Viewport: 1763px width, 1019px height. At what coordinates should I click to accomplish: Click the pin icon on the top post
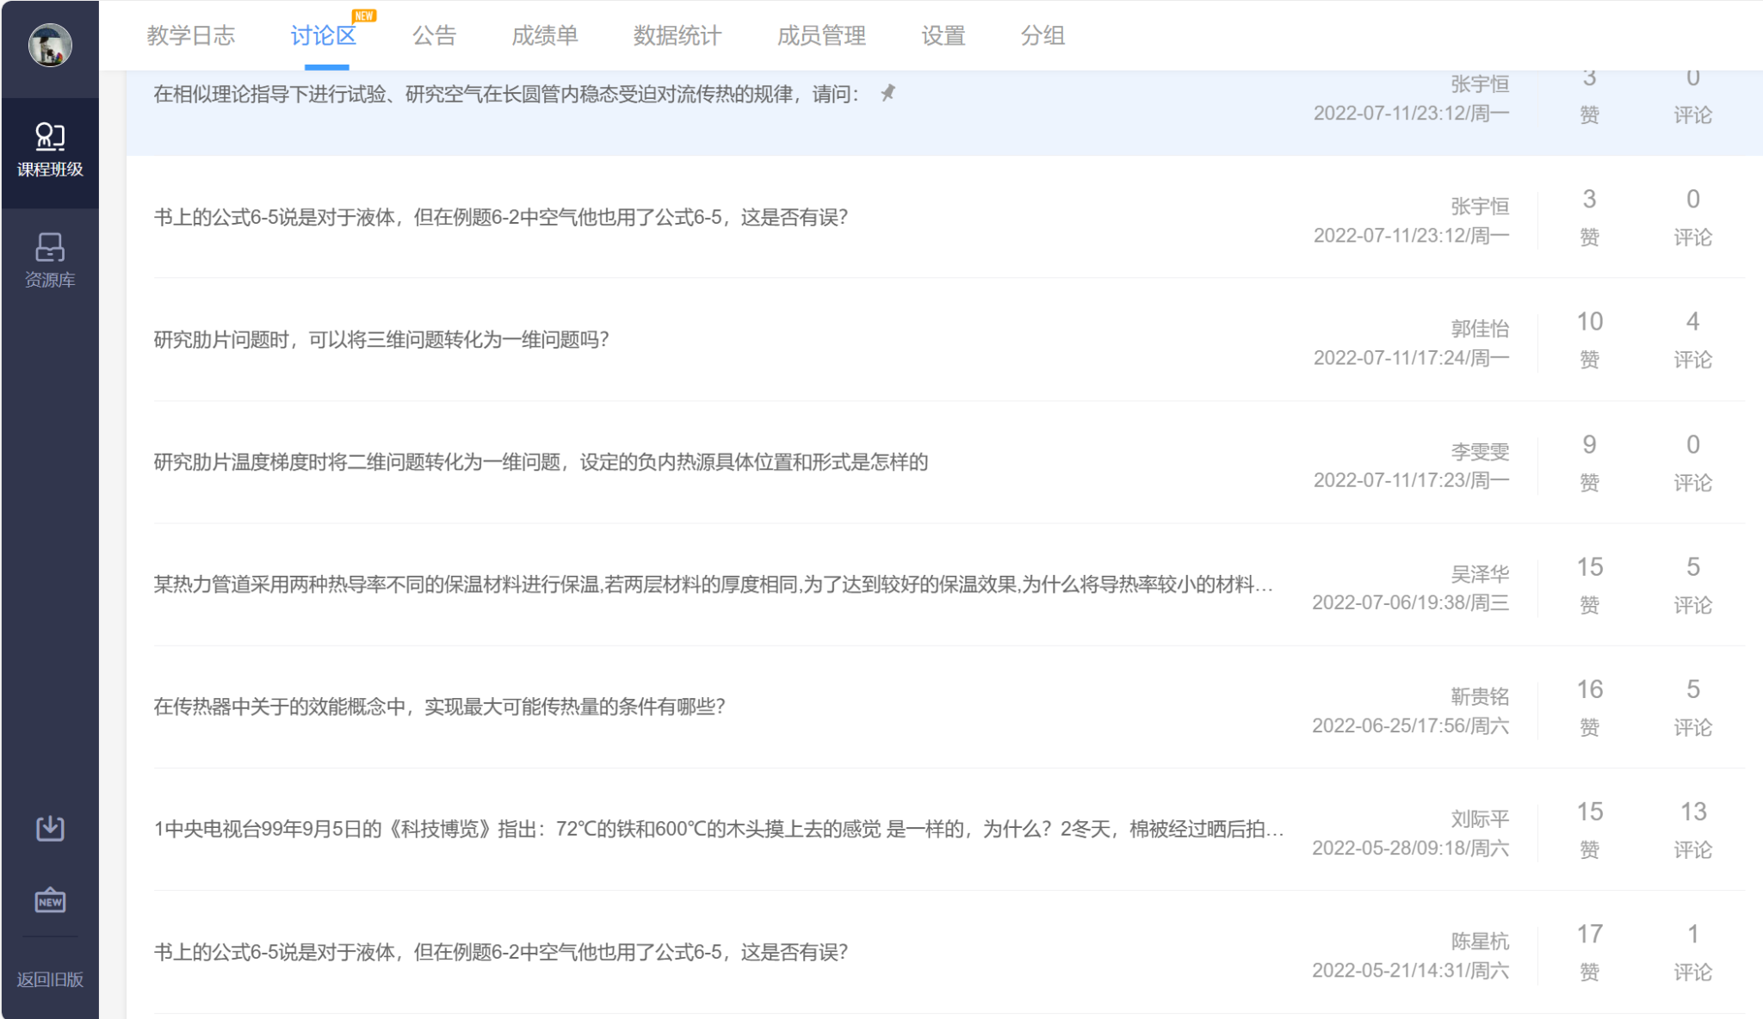(x=888, y=93)
